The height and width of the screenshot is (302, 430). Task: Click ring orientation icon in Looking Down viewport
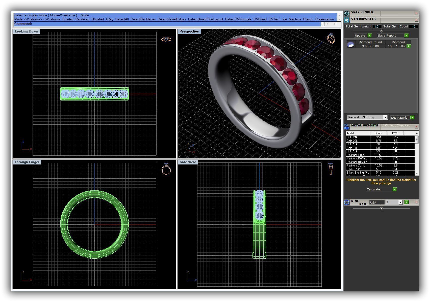166,39
